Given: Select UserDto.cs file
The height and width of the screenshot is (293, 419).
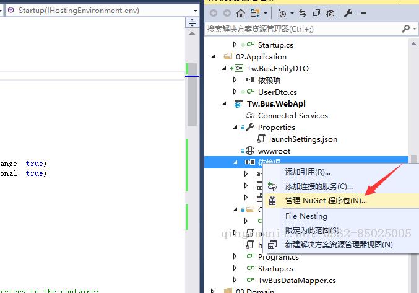Looking at the screenshot, I should 277,92.
